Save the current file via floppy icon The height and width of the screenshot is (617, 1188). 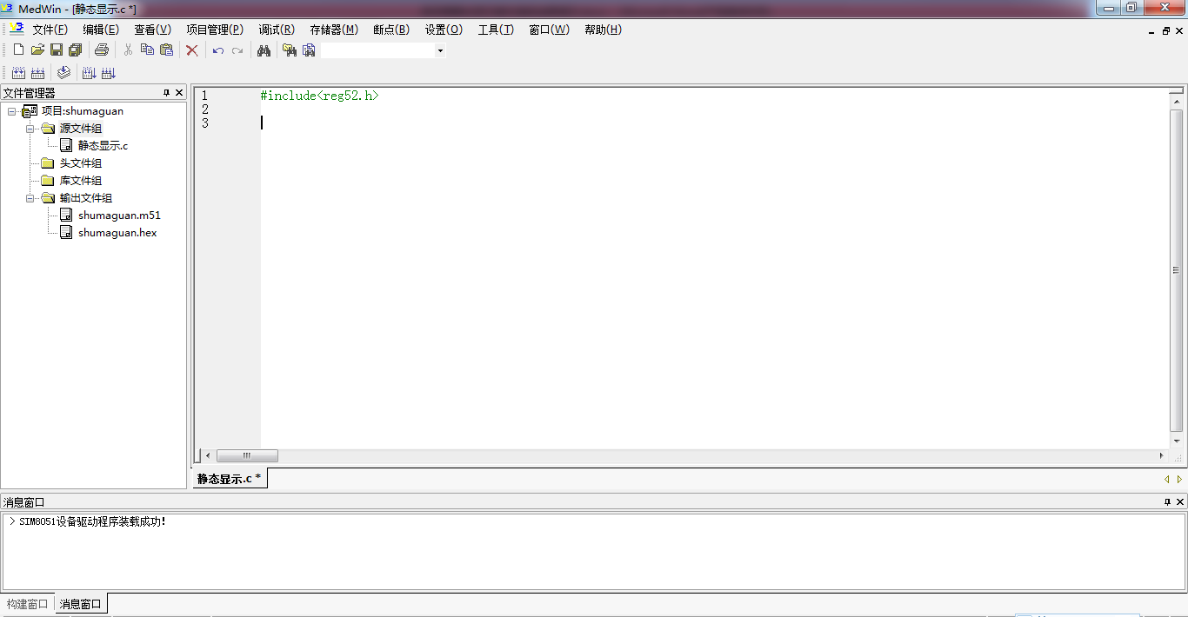57,50
